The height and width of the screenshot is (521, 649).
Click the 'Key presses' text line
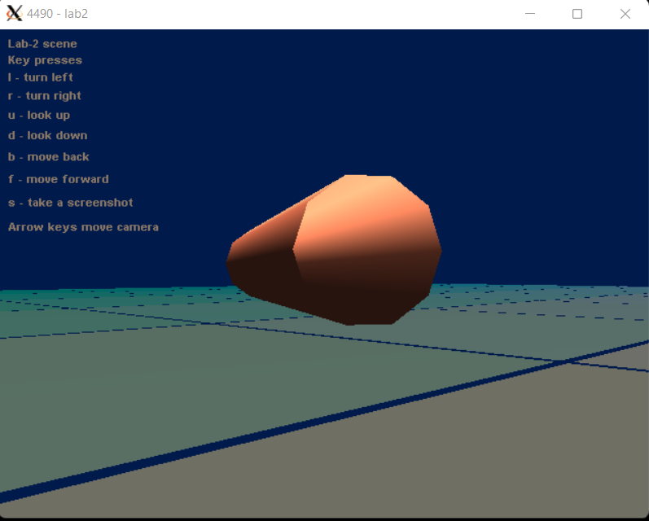45,60
